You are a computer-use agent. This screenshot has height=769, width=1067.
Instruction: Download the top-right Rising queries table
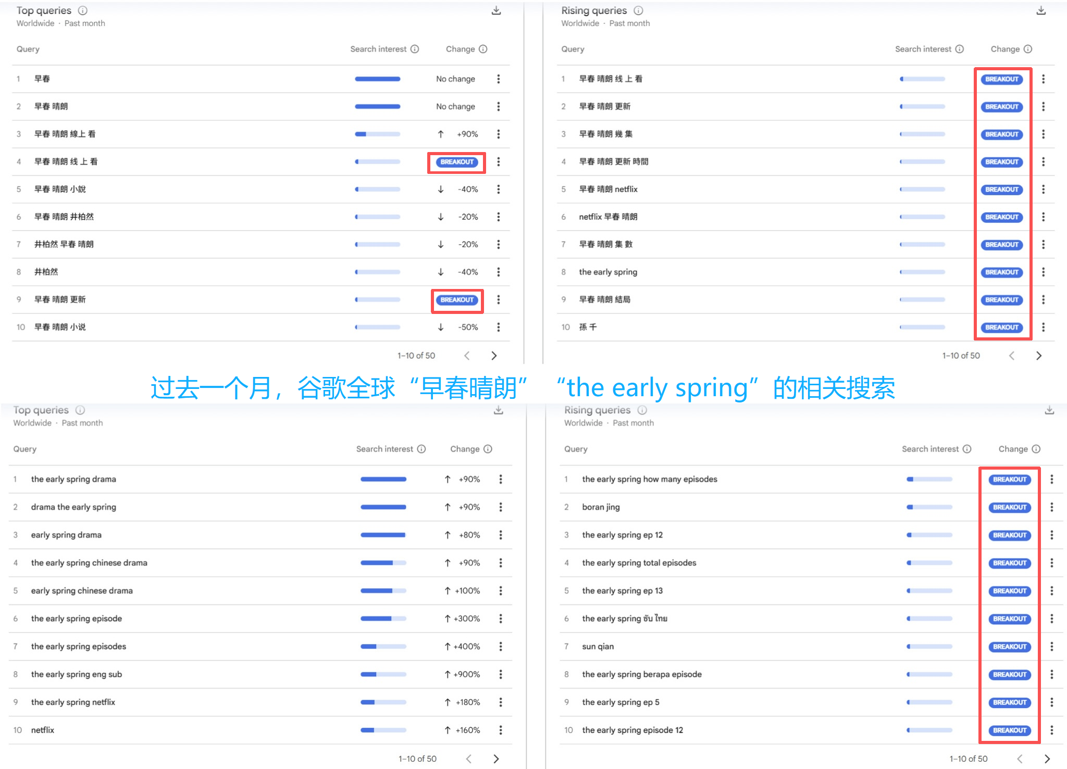[x=1041, y=10]
